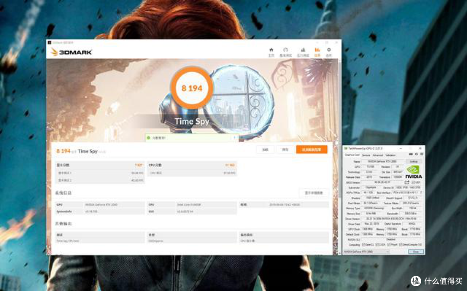Click the GPU-Z screenshot camera icon

coord(411,154)
